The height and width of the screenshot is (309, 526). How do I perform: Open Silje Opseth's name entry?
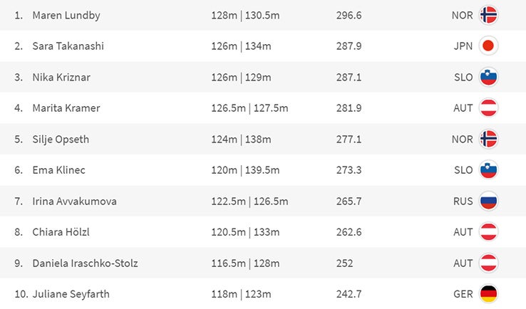click(61, 139)
